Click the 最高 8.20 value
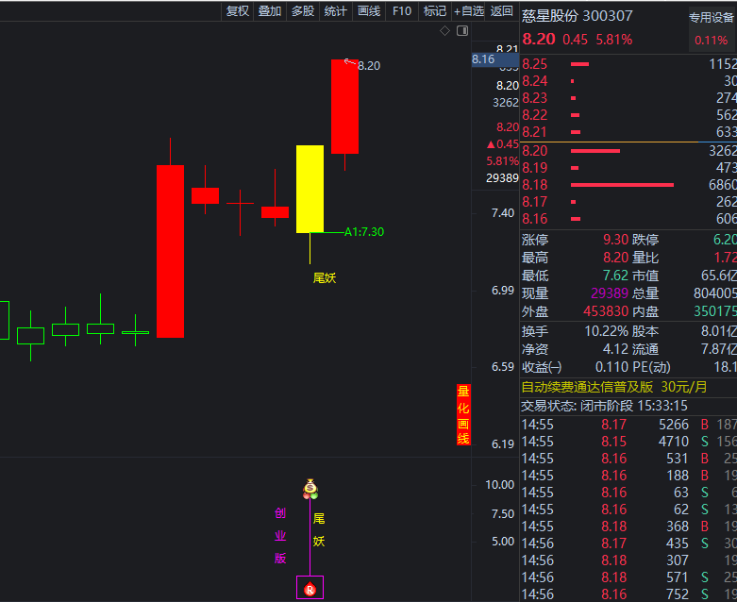 pyautogui.click(x=615, y=258)
